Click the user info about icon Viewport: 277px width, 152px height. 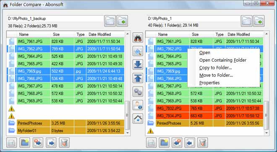(138, 105)
